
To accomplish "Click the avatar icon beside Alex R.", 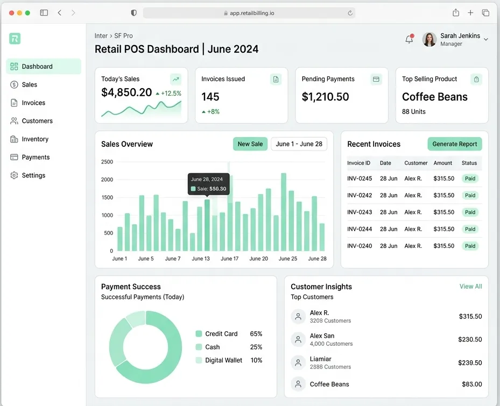I will pos(298,316).
